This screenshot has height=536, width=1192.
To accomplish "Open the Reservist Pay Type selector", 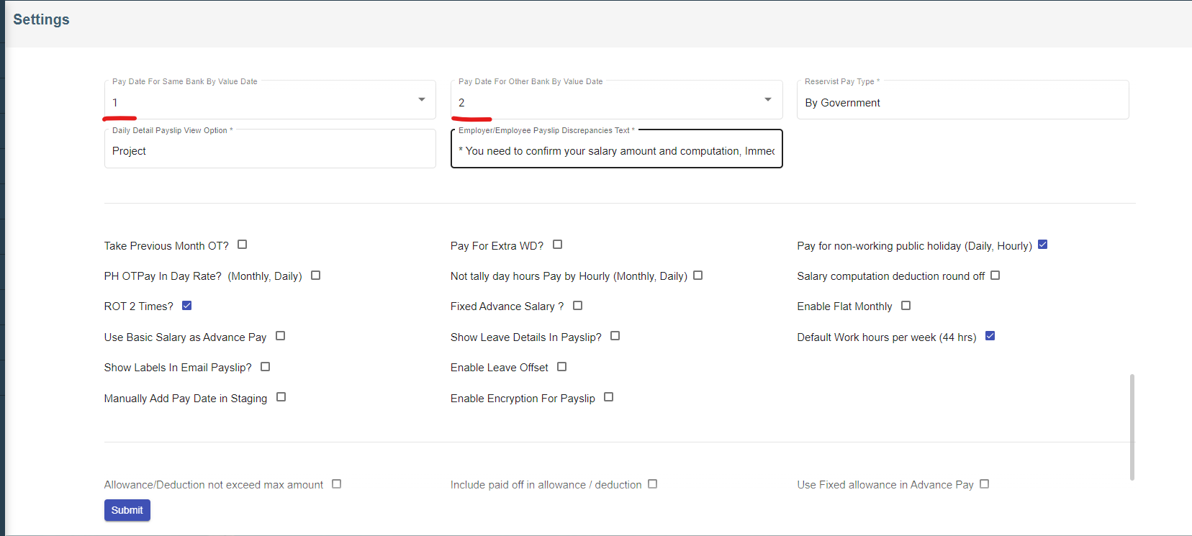I will point(962,102).
